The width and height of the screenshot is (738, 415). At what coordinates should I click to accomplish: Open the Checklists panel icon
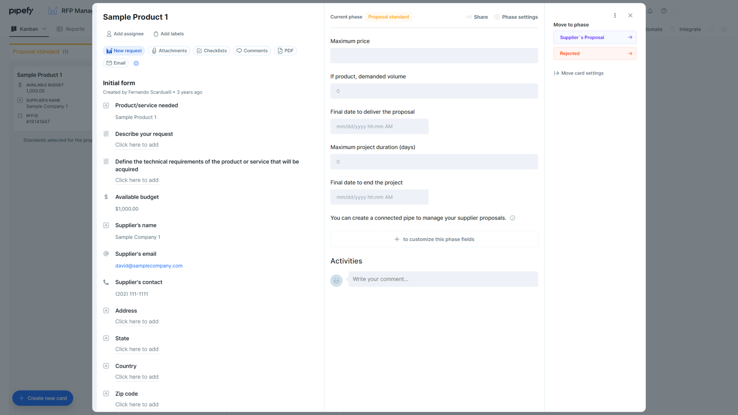pos(199,50)
